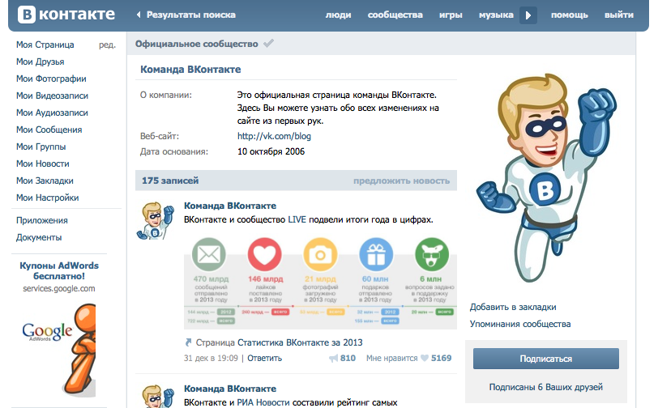Open first post author Команда ВКонтакте name
The width and height of the screenshot is (658, 408).
coord(230,206)
